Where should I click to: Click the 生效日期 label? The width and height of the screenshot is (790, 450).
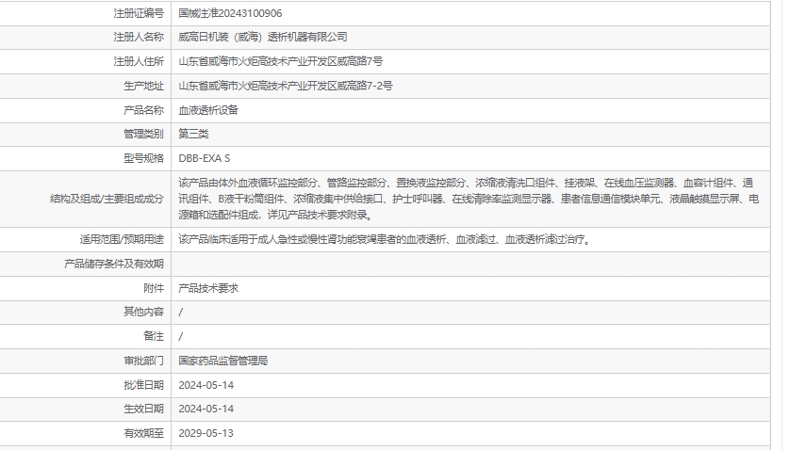[143, 409]
